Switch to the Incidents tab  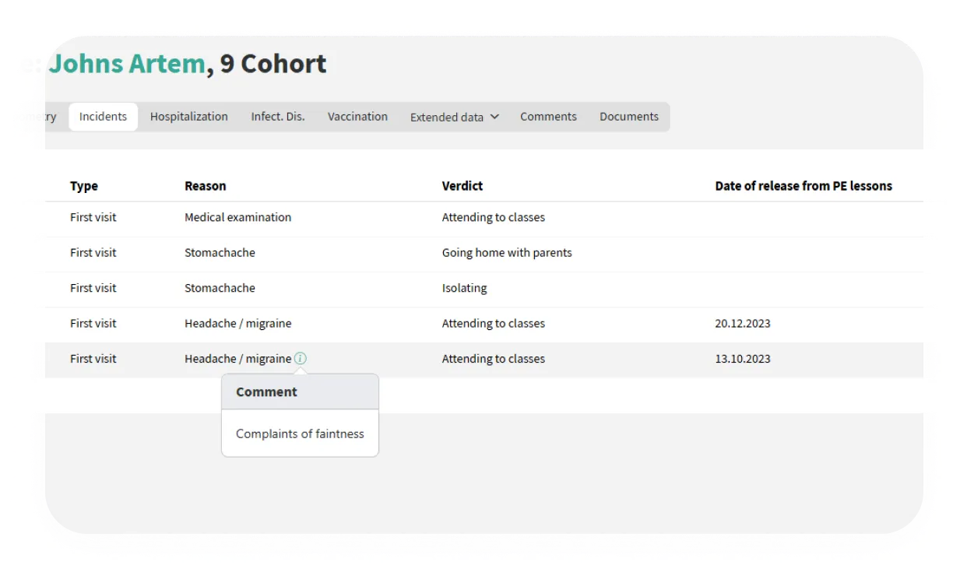coord(103,117)
